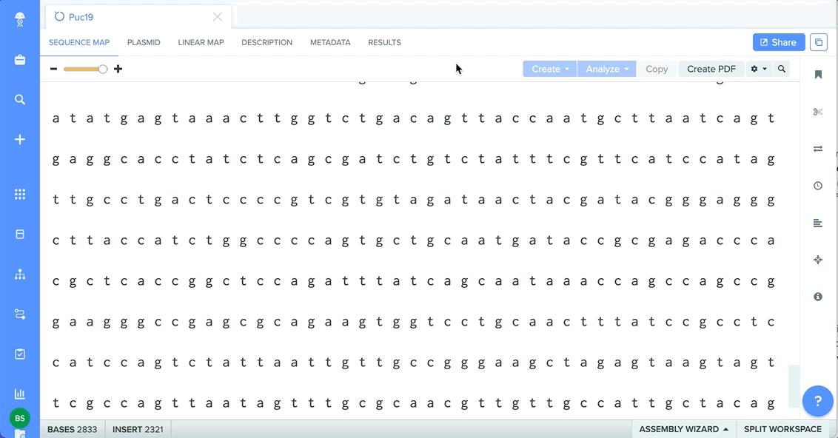Switch to the Plasmid tab
This screenshot has height=438, width=838.
click(x=144, y=42)
